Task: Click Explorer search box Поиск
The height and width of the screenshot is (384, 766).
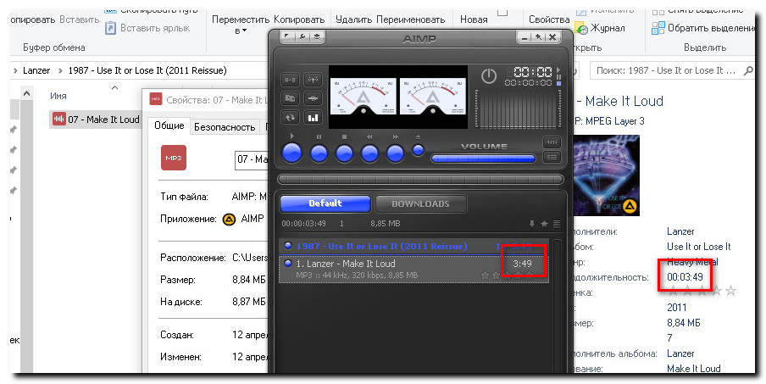Action: pyautogui.click(x=673, y=71)
